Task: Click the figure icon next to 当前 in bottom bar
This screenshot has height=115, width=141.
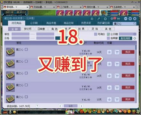Action: [10, 112]
